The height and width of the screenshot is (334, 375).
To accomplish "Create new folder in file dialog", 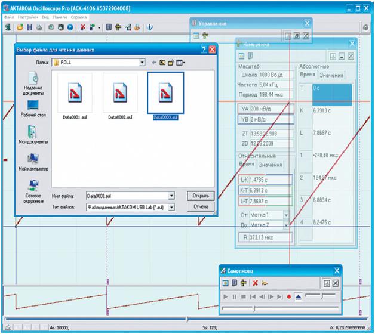I will [x=171, y=63].
